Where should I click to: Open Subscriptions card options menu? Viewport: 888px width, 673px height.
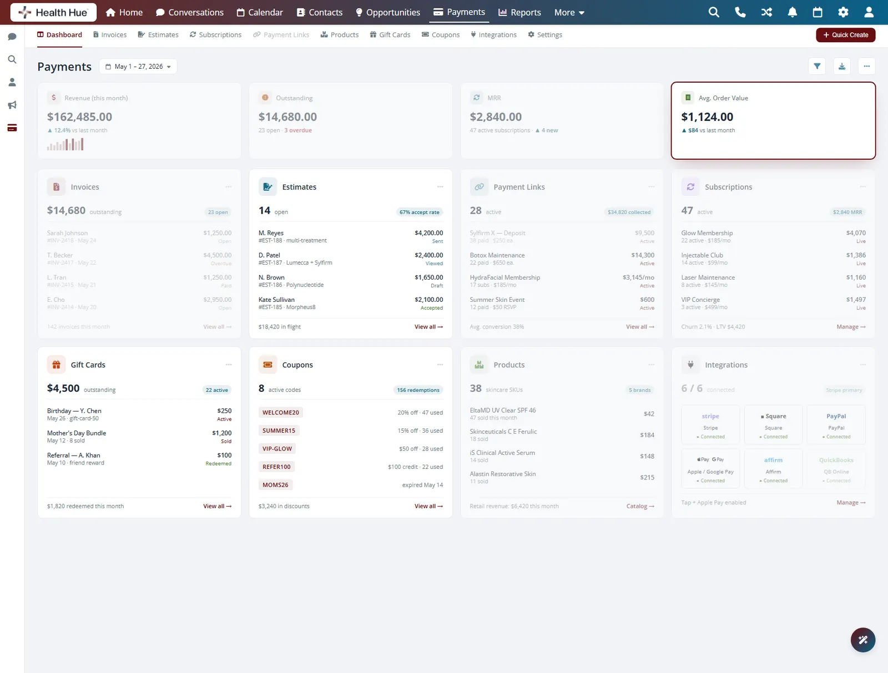(863, 187)
